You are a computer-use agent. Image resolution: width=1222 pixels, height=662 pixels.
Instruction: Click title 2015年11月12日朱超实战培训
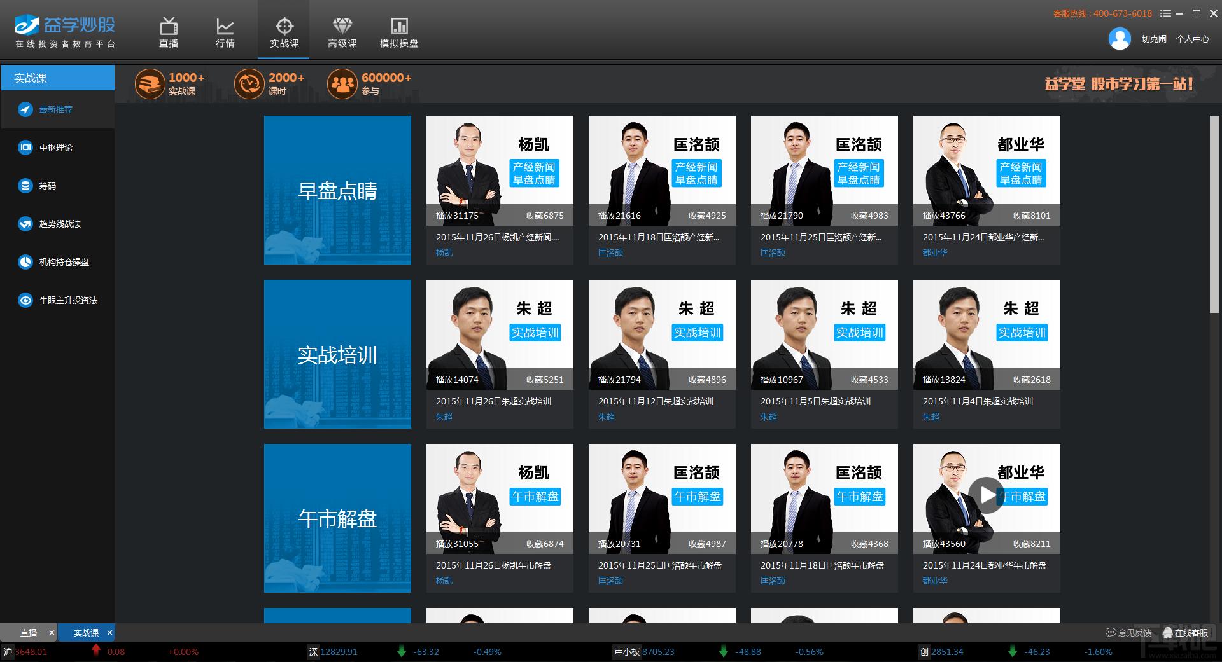656,401
